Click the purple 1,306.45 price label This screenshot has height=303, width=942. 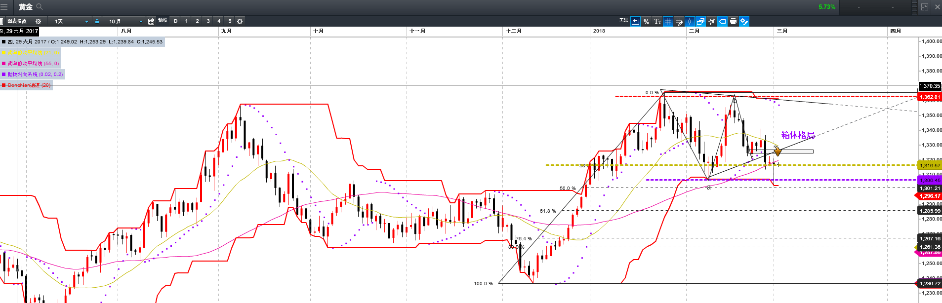click(930, 180)
